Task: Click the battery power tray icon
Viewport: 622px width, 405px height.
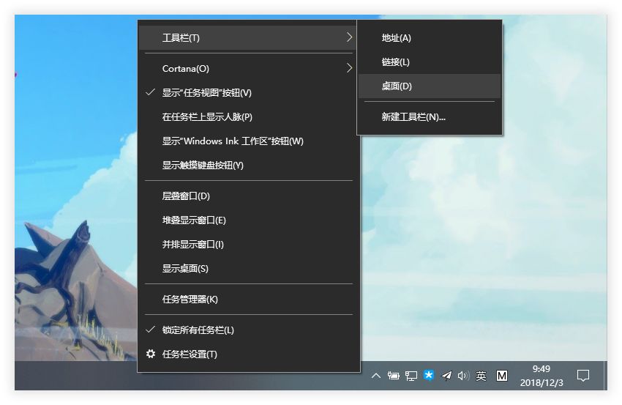Action: click(393, 376)
